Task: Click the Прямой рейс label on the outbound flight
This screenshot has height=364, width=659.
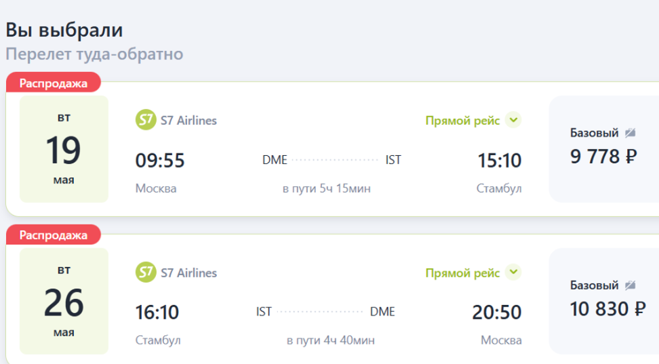Action: coord(462,121)
